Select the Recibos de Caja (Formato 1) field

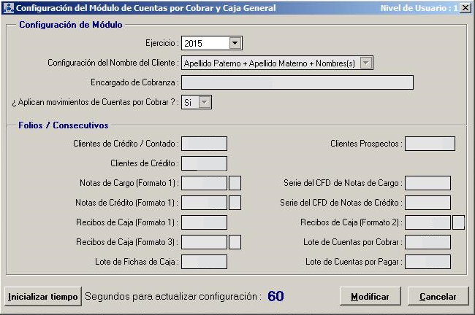tap(204, 222)
